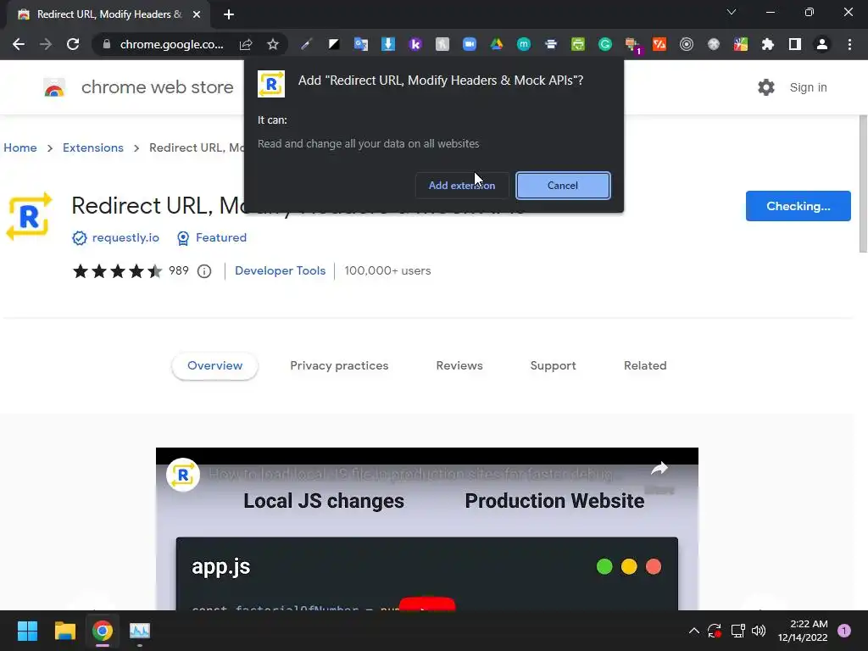The height and width of the screenshot is (651, 868).
Task: Click the chrome web store logo
Action: pos(54,87)
